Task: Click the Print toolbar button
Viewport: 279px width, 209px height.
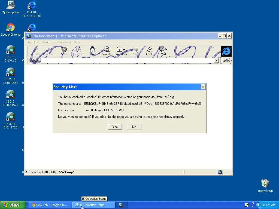Action: coord(135,51)
